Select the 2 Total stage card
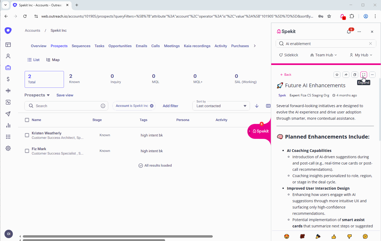Viewport: 381px width, 241px height. pos(44,79)
